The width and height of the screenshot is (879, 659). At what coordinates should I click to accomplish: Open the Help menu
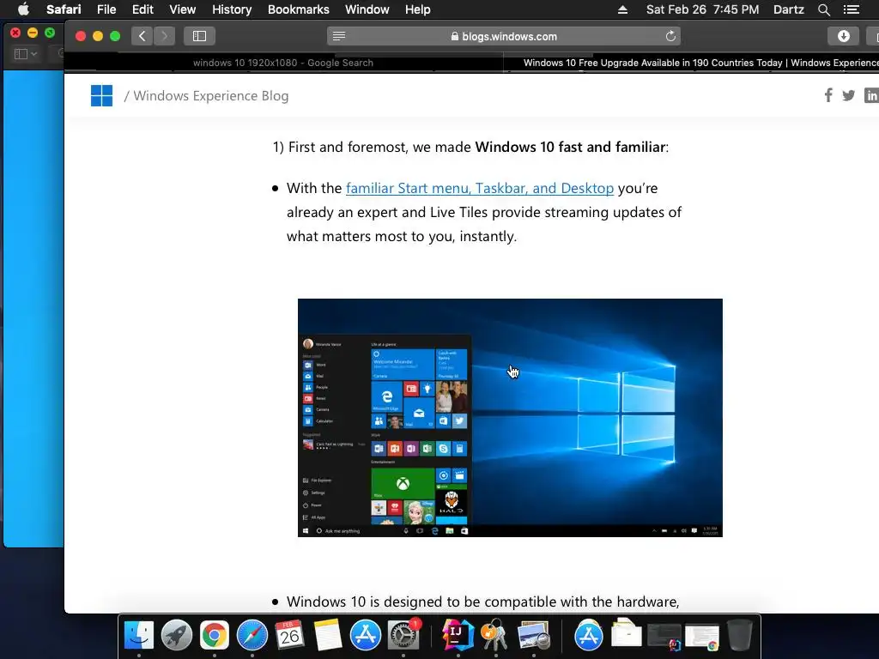click(x=418, y=9)
